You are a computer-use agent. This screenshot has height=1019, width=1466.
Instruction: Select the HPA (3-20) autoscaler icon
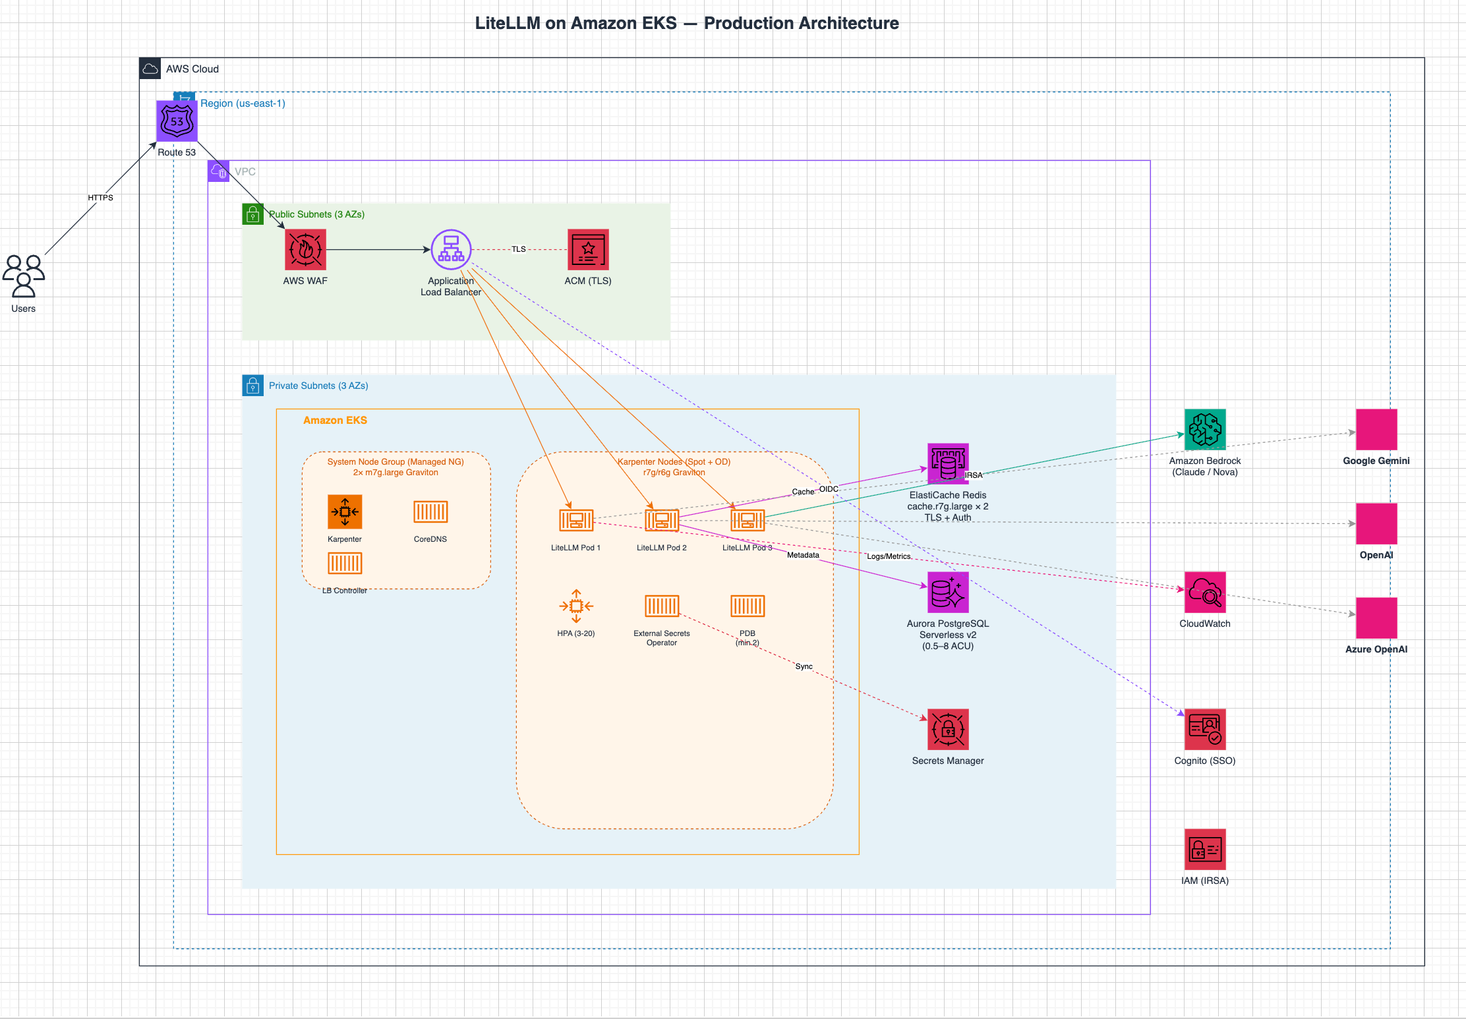[x=576, y=606]
